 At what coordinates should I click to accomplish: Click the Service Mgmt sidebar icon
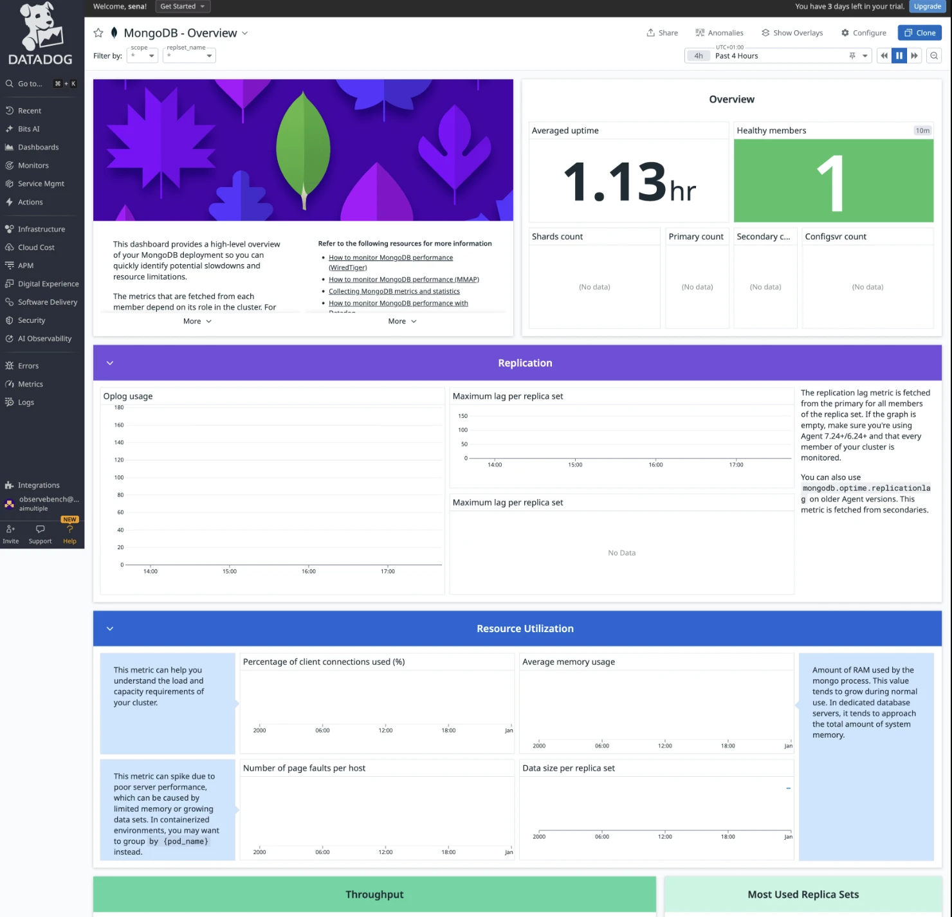[x=10, y=183]
